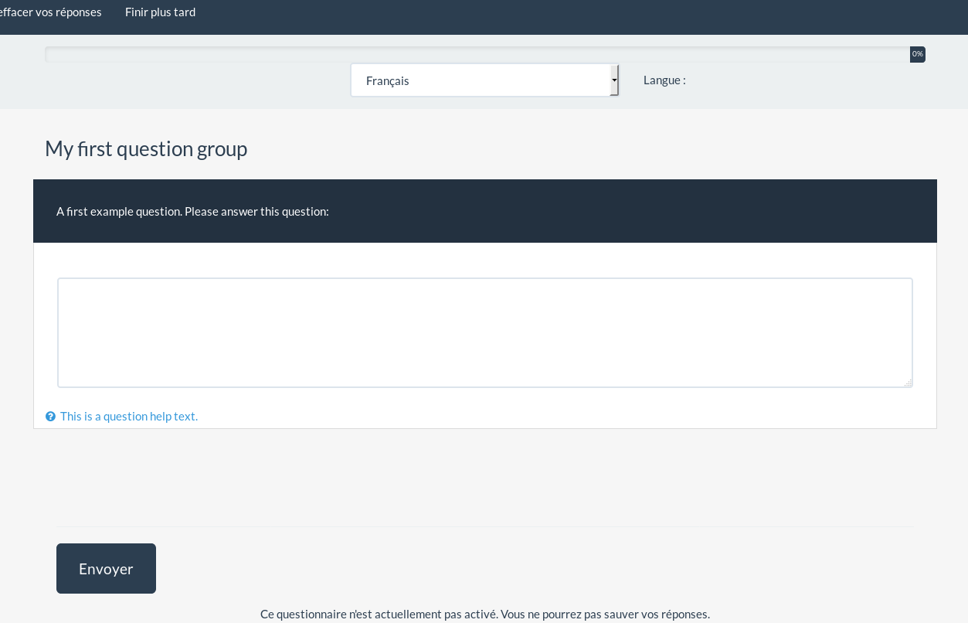Click blank space below the help text
This screenshot has width=968, height=623.
point(484,475)
